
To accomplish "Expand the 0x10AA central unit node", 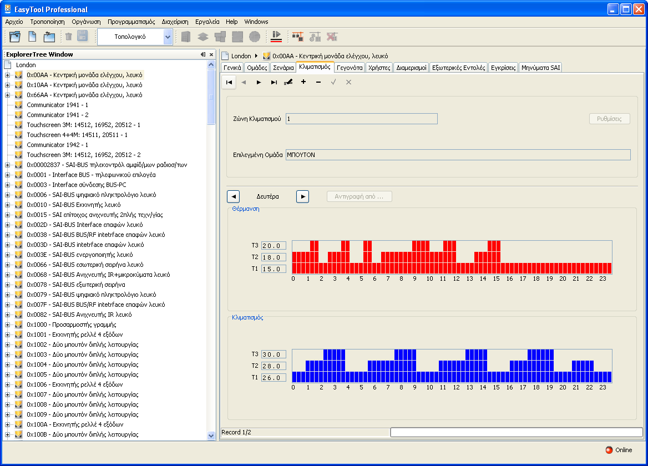I will tap(7, 85).
